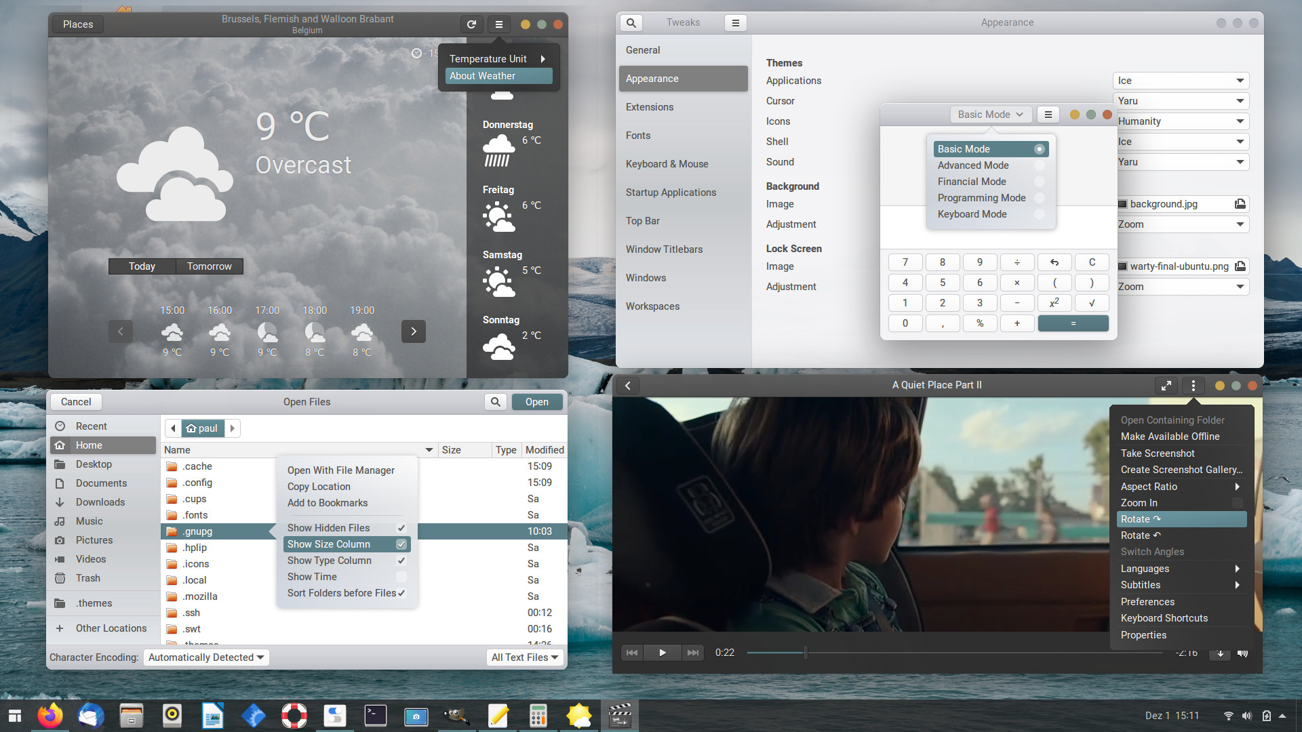The width and height of the screenshot is (1302, 732).
Task: Open Character Encoding dropdown
Action: coord(206,657)
